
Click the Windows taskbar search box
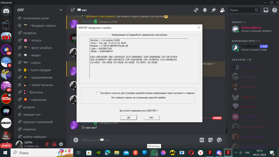click(x=42, y=153)
